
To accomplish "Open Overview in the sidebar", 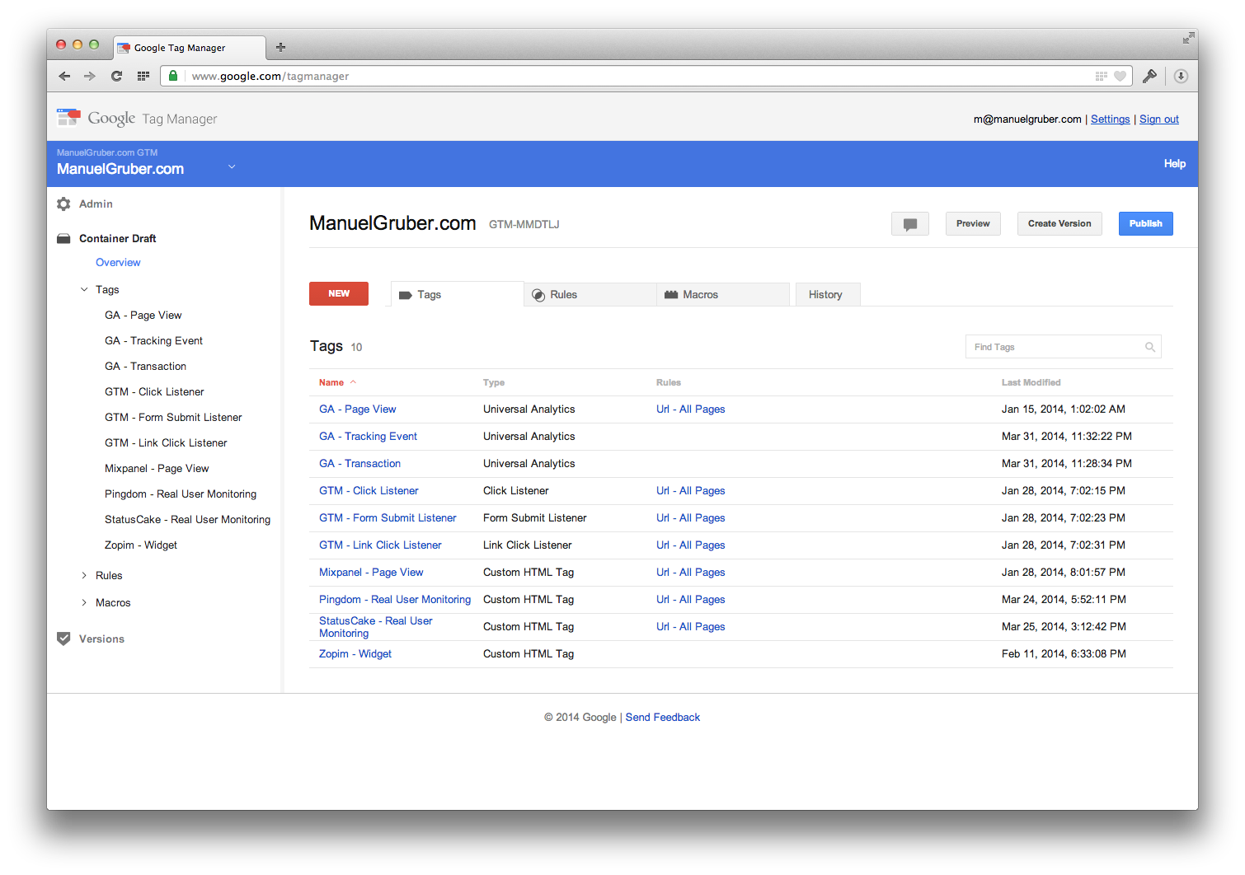I will pyautogui.click(x=118, y=262).
